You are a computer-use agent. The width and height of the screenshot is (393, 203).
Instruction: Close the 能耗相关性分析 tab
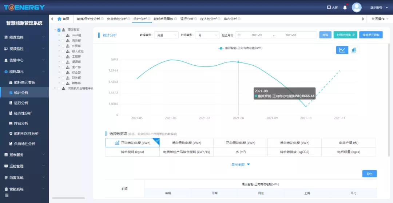point(102,19)
